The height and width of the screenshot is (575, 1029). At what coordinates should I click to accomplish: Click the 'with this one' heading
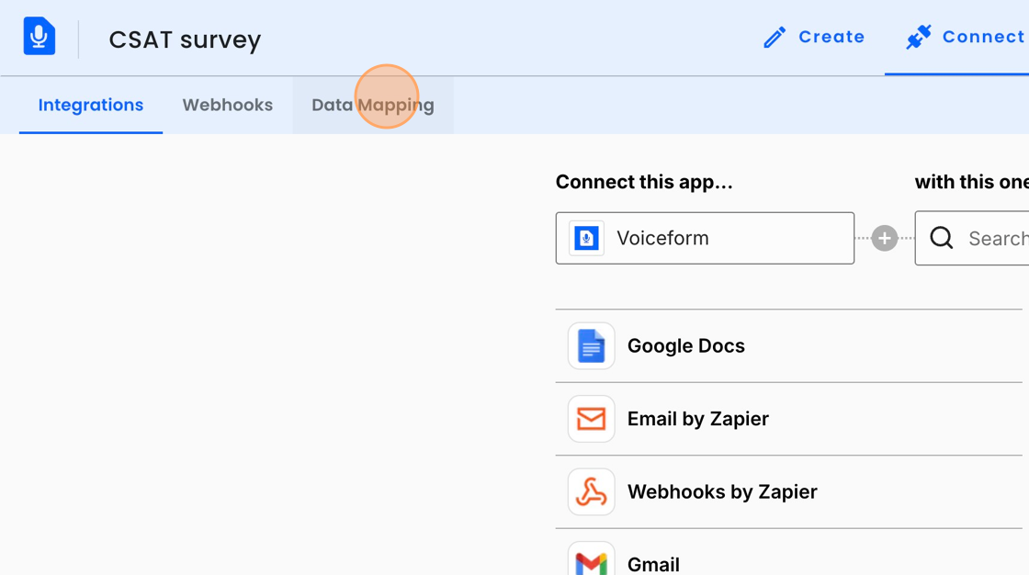(972, 183)
